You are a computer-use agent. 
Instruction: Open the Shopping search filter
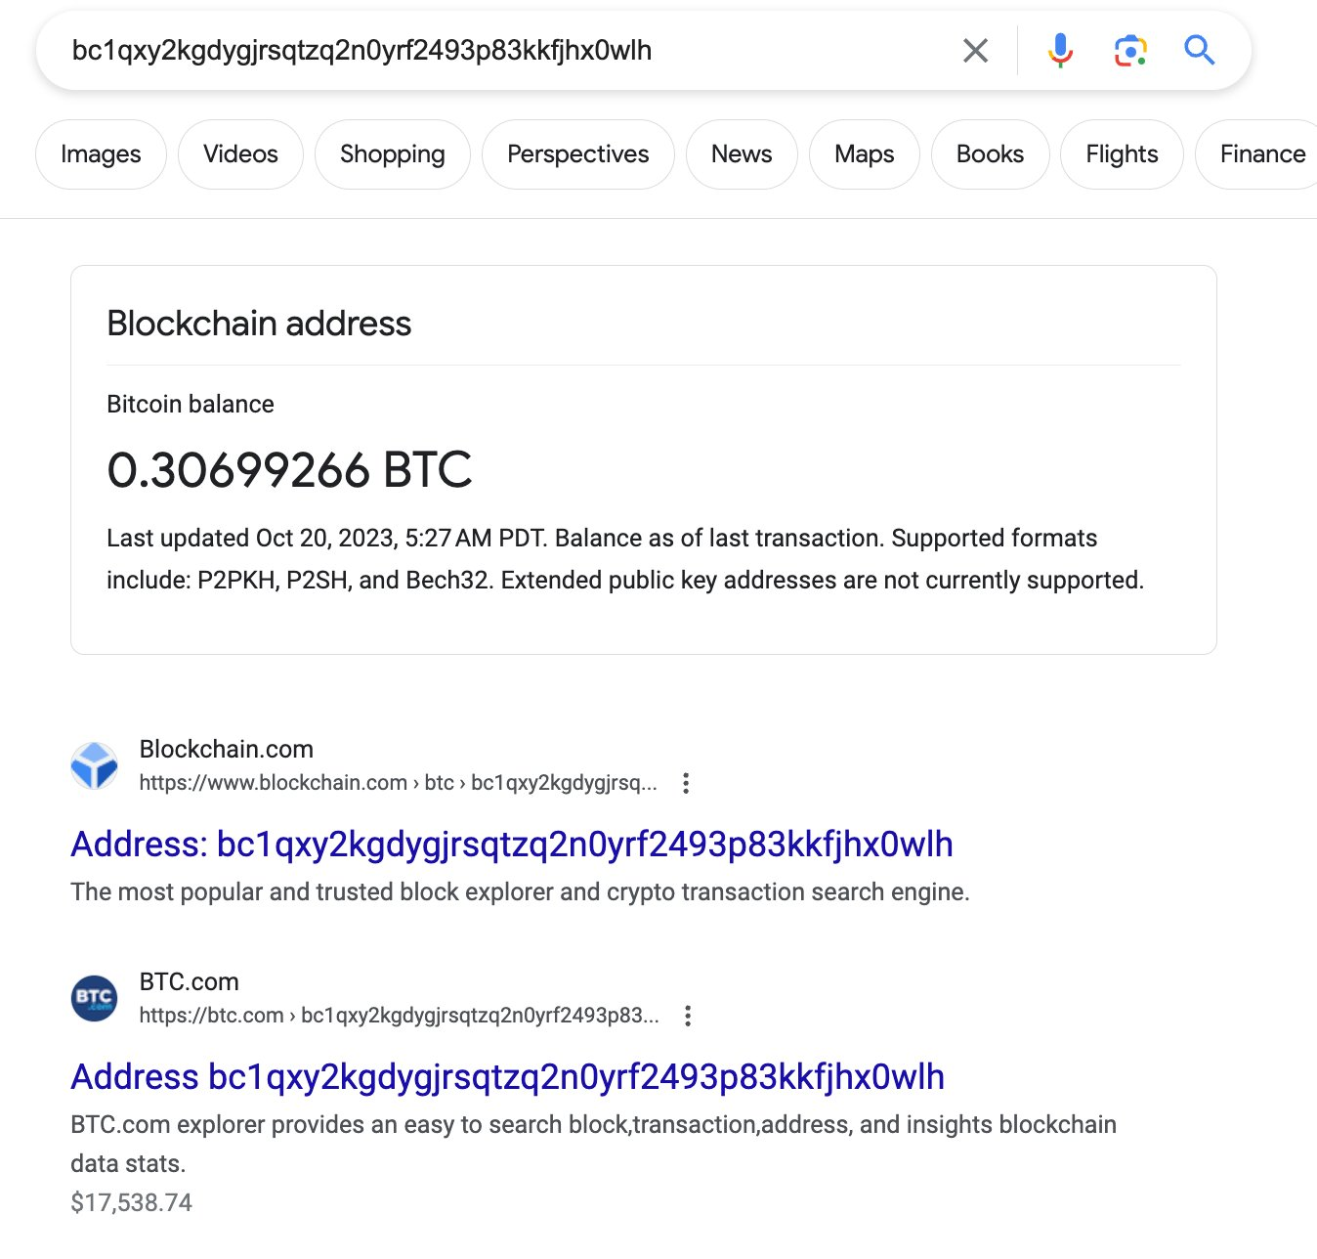click(392, 153)
